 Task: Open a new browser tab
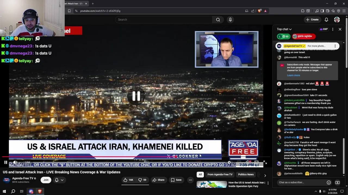[x=93, y=4]
